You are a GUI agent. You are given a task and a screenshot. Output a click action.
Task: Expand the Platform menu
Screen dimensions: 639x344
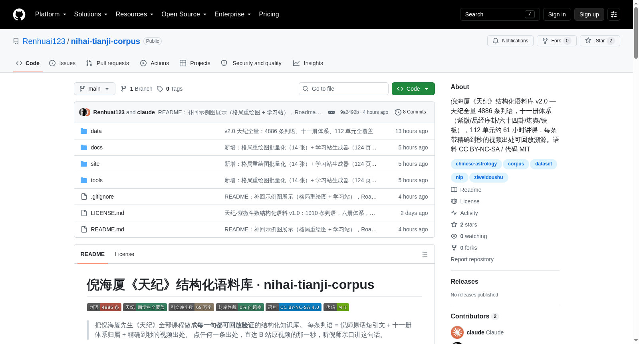coord(51,14)
